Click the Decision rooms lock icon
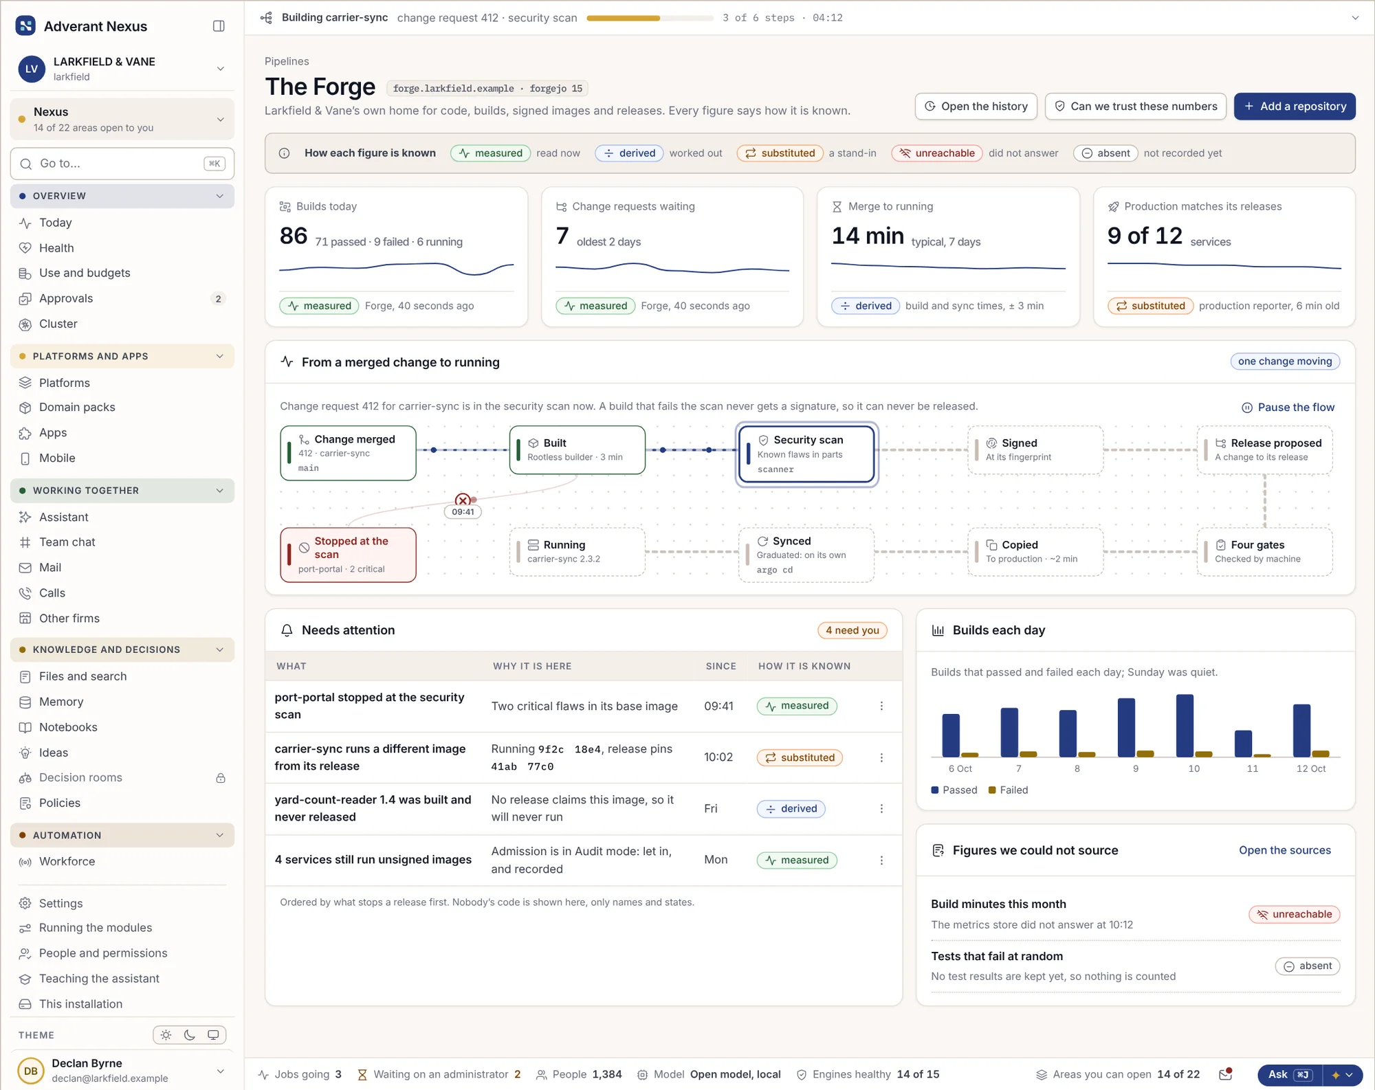Image resolution: width=1375 pixels, height=1090 pixels. [221, 778]
